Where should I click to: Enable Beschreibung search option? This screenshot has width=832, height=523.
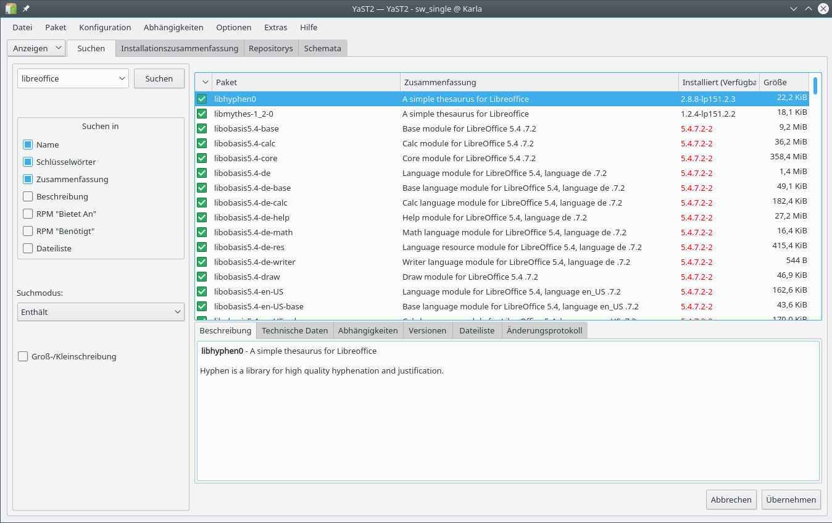pos(28,196)
